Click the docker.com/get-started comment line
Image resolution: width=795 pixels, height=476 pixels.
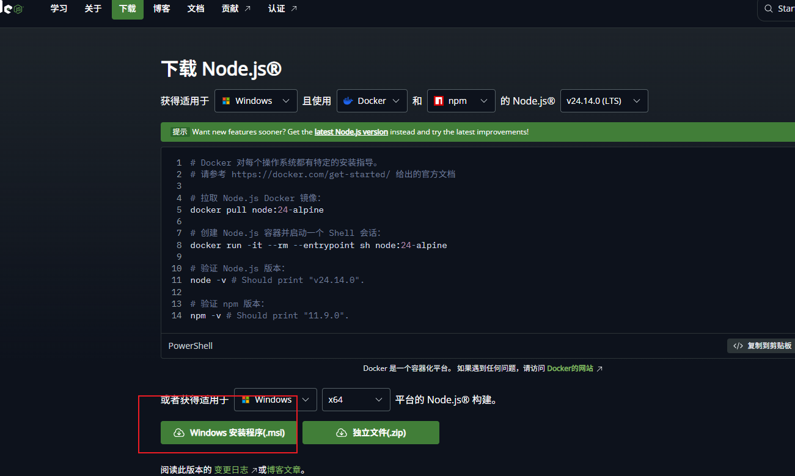pos(323,174)
